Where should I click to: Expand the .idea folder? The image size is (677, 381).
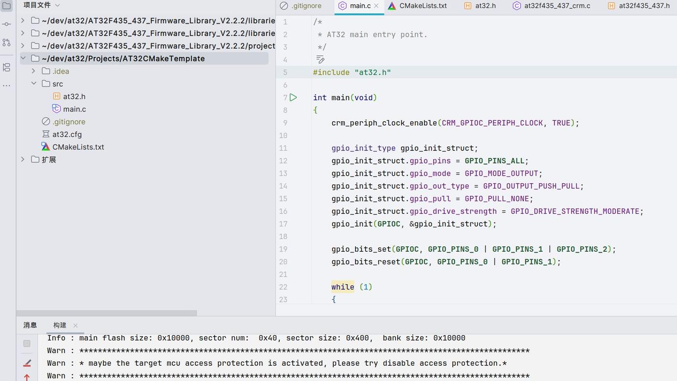[33, 71]
